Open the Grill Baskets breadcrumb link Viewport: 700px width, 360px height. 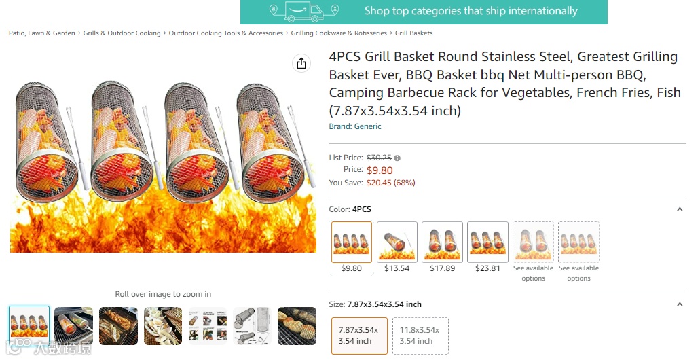(x=414, y=33)
